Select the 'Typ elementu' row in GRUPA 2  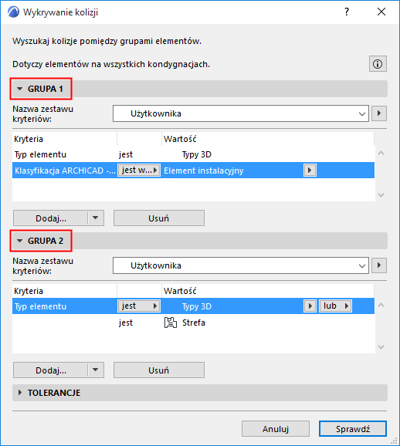pos(193,306)
